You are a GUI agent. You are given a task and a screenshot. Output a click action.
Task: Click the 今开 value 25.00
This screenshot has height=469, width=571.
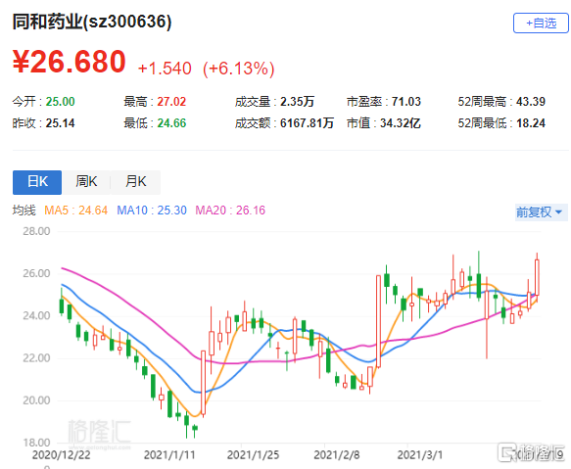pos(60,102)
